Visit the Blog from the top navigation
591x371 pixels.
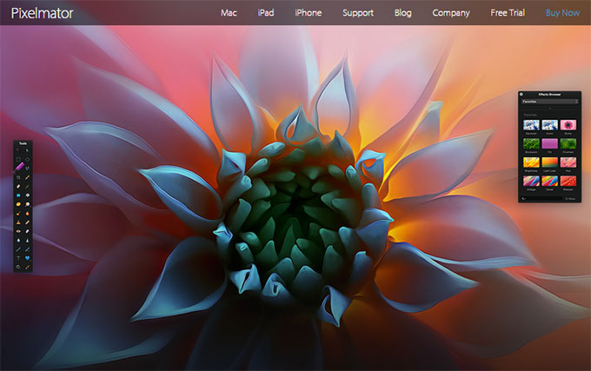tap(403, 13)
